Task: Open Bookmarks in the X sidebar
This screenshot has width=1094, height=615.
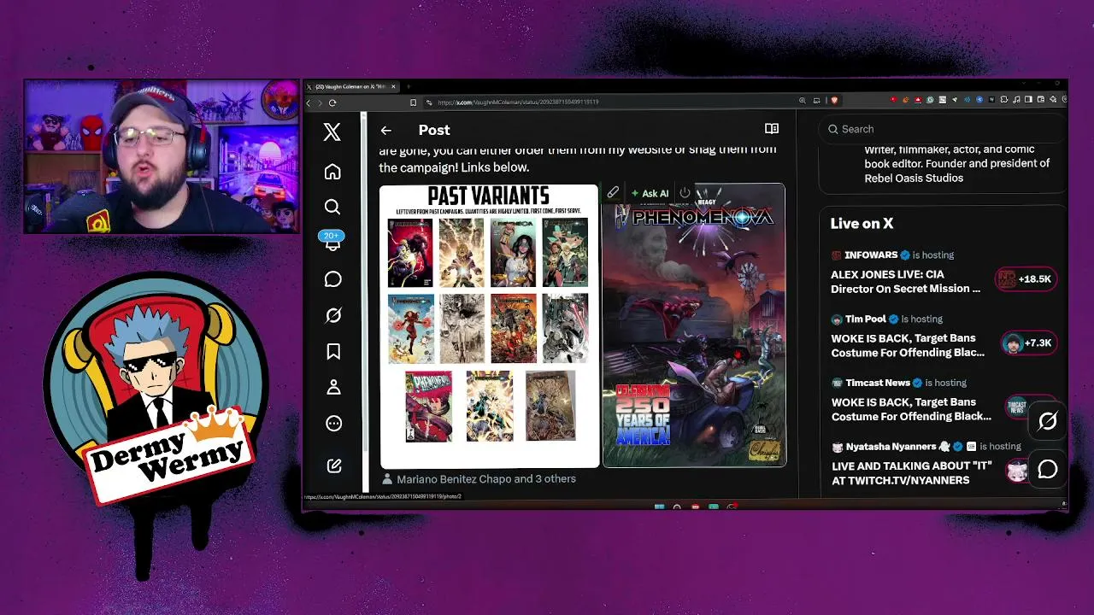Action: click(x=333, y=351)
